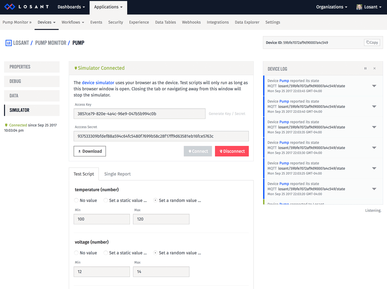Edit the temperature Max field
The width and height of the screenshot is (387, 289).
[161, 219]
